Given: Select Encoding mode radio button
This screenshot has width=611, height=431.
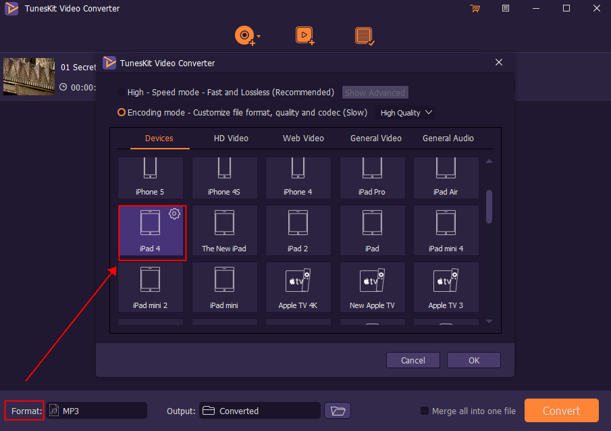Looking at the screenshot, I should click(122, 112).
